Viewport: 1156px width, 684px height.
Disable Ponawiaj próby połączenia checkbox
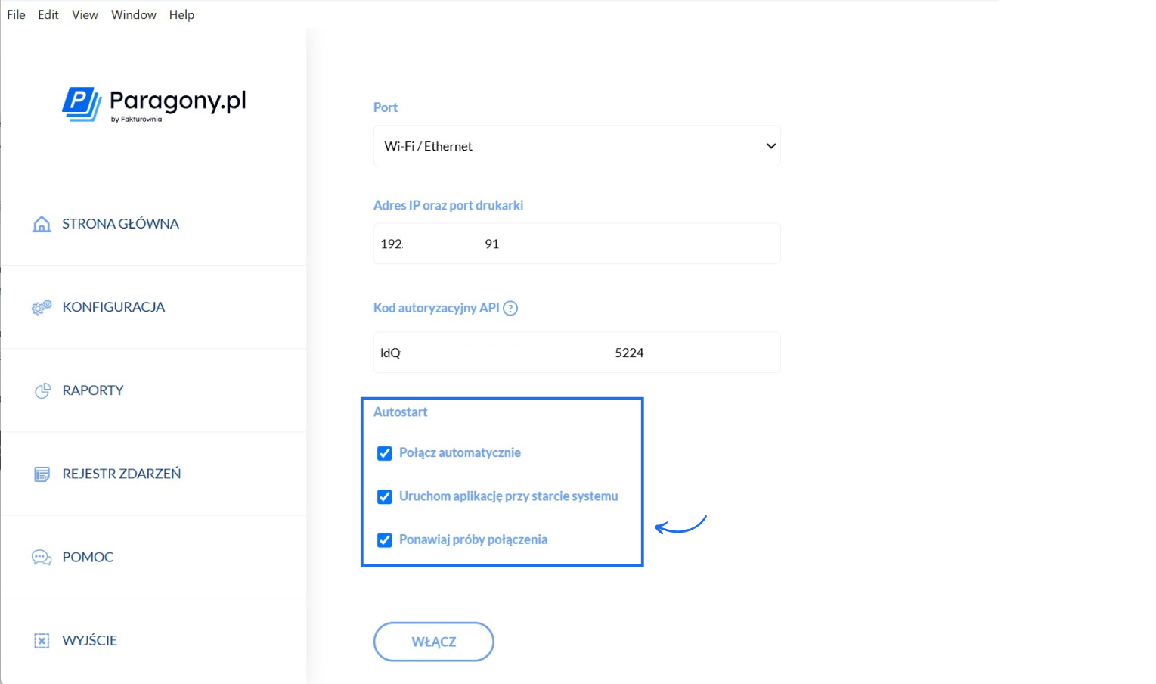(385, 540)
